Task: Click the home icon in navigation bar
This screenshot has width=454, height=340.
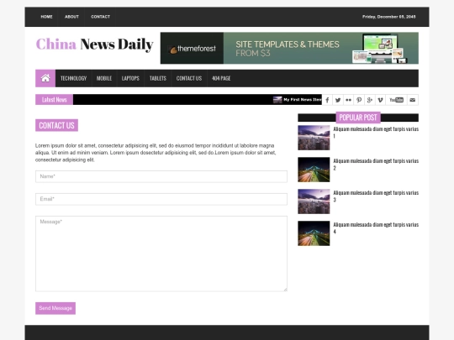Action: click(45, 78)
